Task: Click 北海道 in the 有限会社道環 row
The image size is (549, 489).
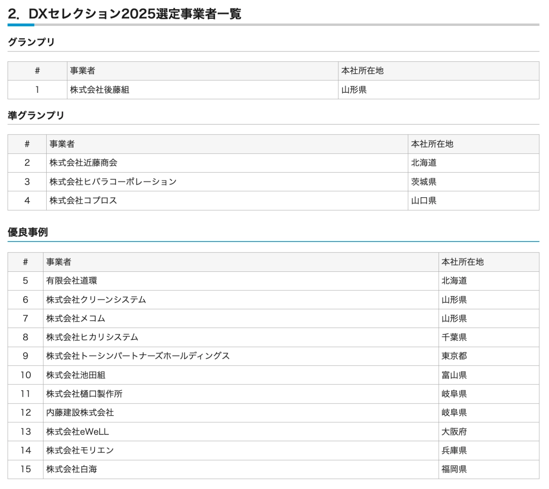Action: click(x=489, y=281)
